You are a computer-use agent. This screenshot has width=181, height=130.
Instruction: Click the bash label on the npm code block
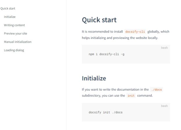tap(164, 48)
